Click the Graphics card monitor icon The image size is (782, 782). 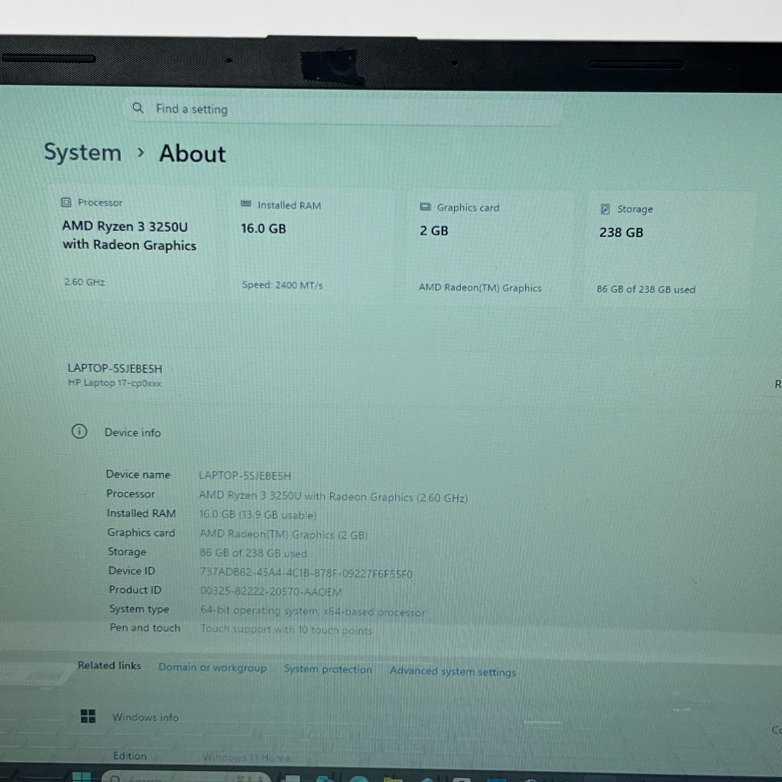(x=425, y=207)
